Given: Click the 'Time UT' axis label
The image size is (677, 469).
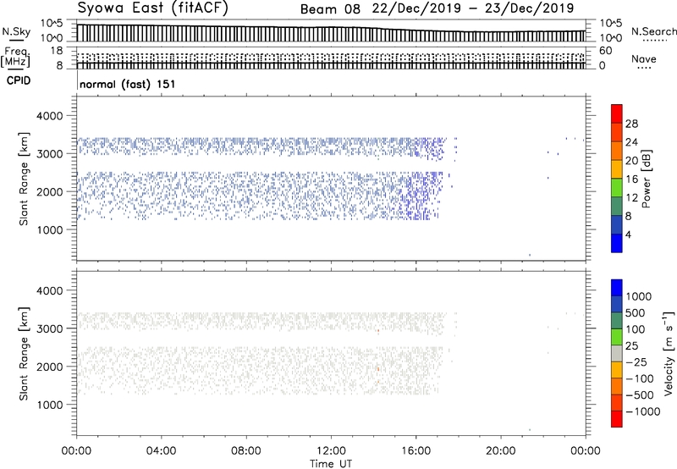Looking at the screenshot, I should [x=331, y=464].
